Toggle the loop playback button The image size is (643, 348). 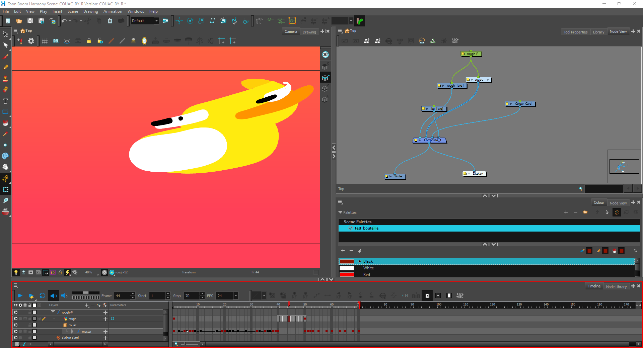click(42, 295)
